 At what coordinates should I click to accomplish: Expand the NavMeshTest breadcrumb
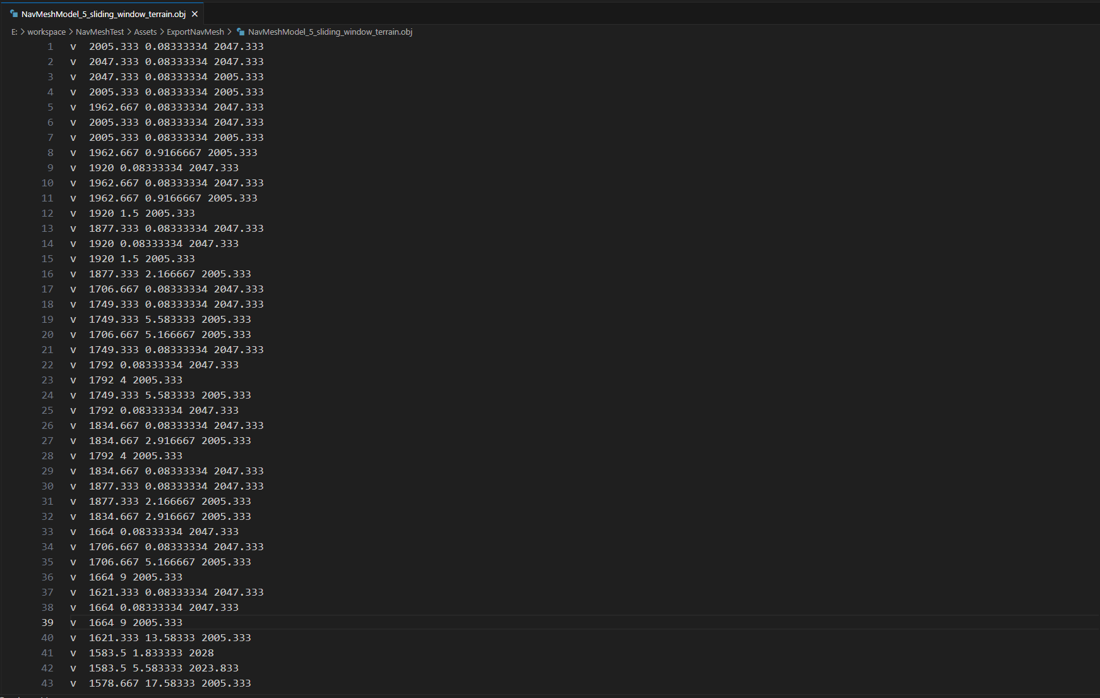click(100, 32)
